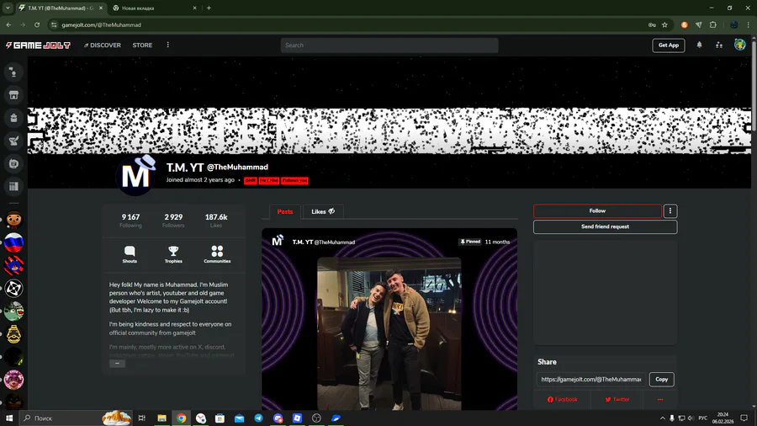Select the T.M. YT browser tab
Viewport: 757px width, 426px height.
click(61, 8)
